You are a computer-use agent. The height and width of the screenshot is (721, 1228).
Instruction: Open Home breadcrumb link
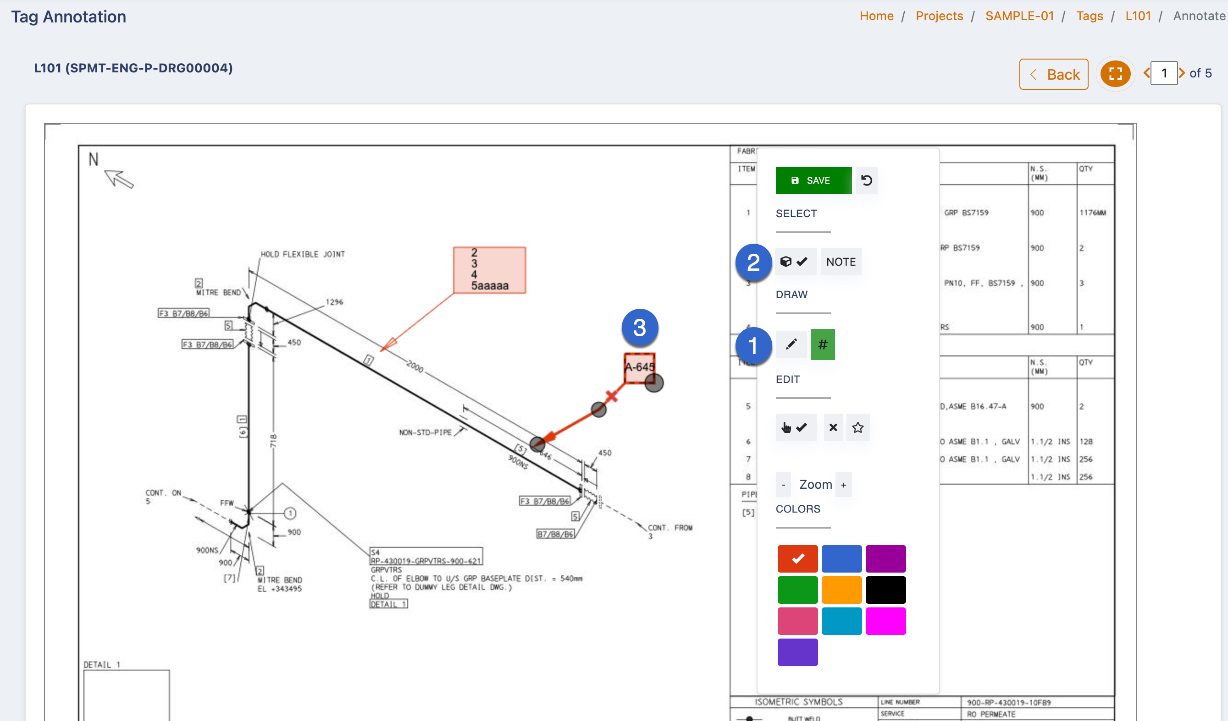click(x=876, y=16)
